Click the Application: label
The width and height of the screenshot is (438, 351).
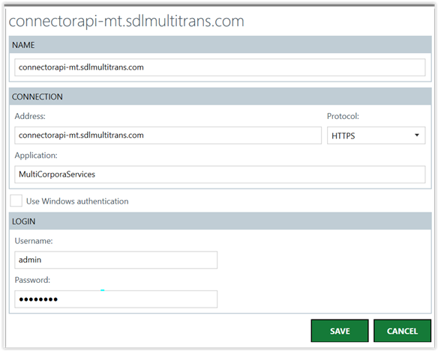(36, 155)
